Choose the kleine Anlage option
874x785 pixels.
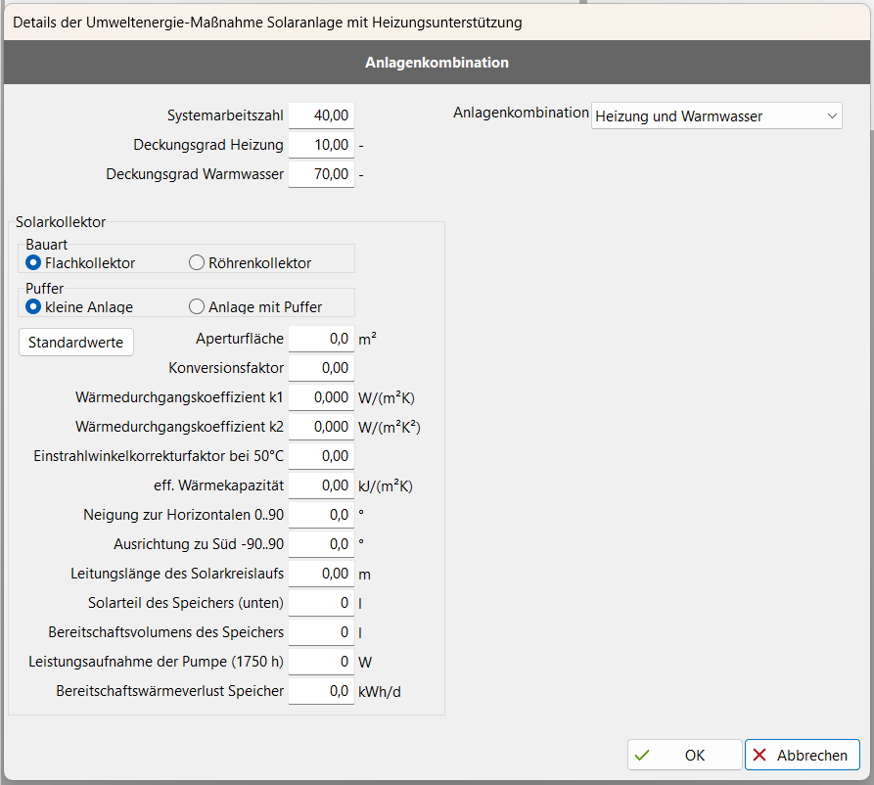pyautogui.click(x=33, y=306)
